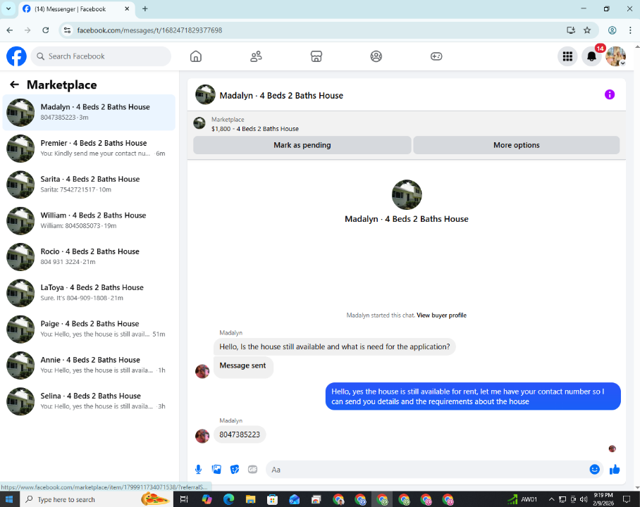Select the William conversation in the list
This screenshot has height=507, width=640.
click(x=89, y=220)
